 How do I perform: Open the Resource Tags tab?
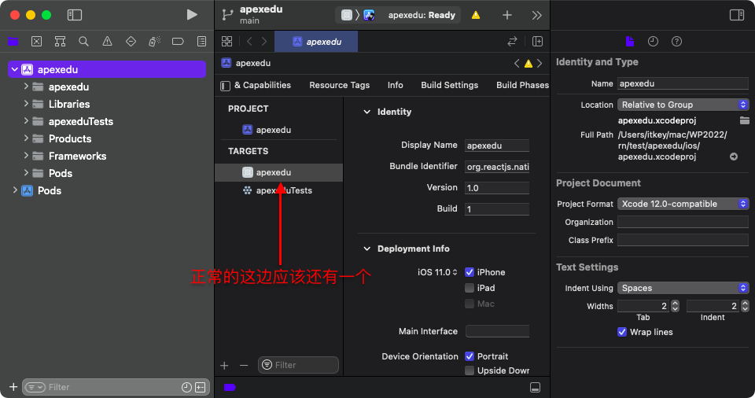click(x=340, y=85)
